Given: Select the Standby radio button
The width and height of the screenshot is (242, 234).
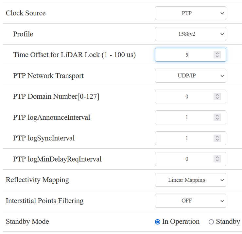Looking at the screenshot, I should [211, 222].
